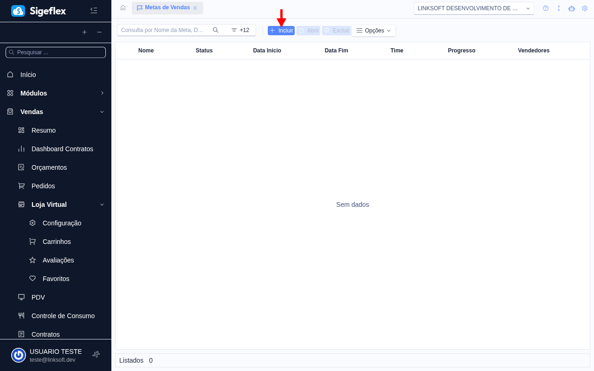Collapse the sidebar menu icon
Screen dimensions: 594x371
[94, 11]
